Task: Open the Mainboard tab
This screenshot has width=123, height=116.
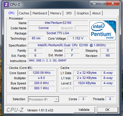Action: (40, 13)
